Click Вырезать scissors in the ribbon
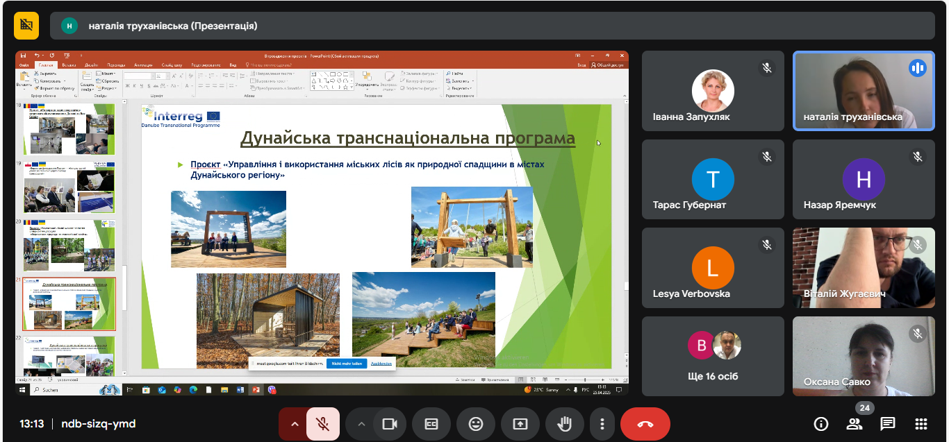 coord(46,73)
